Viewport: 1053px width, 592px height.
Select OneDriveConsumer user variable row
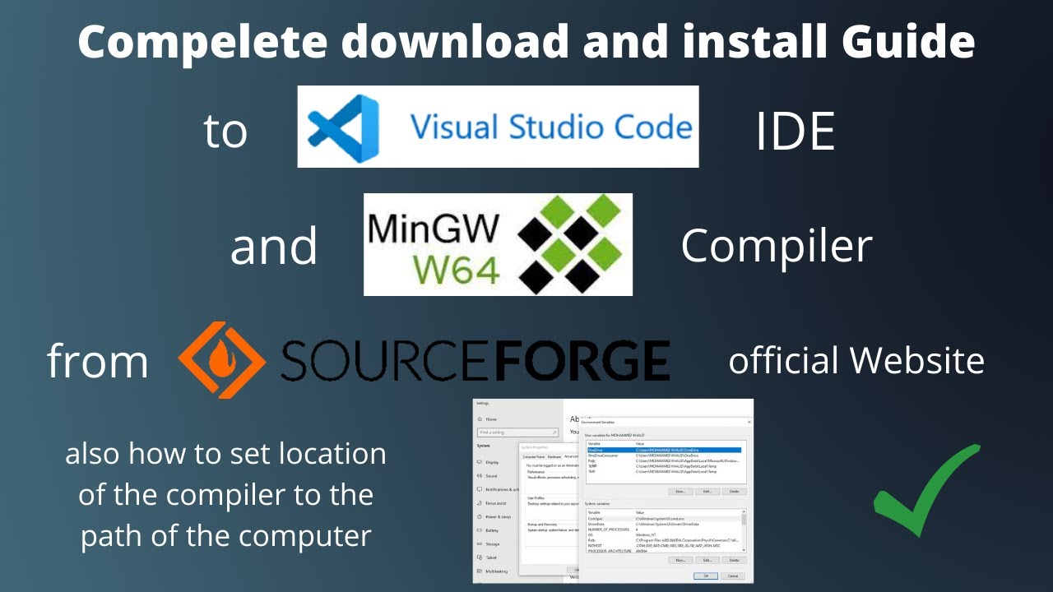click(x=664, y=456)
